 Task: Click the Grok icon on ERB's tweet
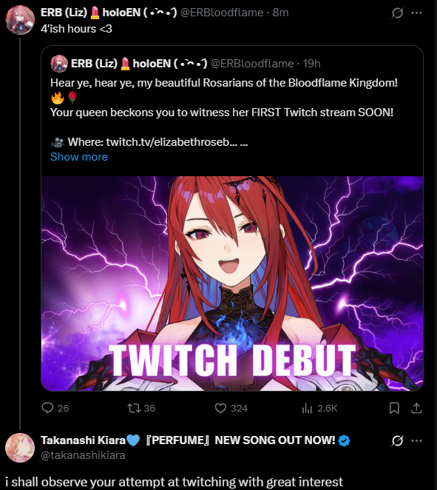click(397, 13)
